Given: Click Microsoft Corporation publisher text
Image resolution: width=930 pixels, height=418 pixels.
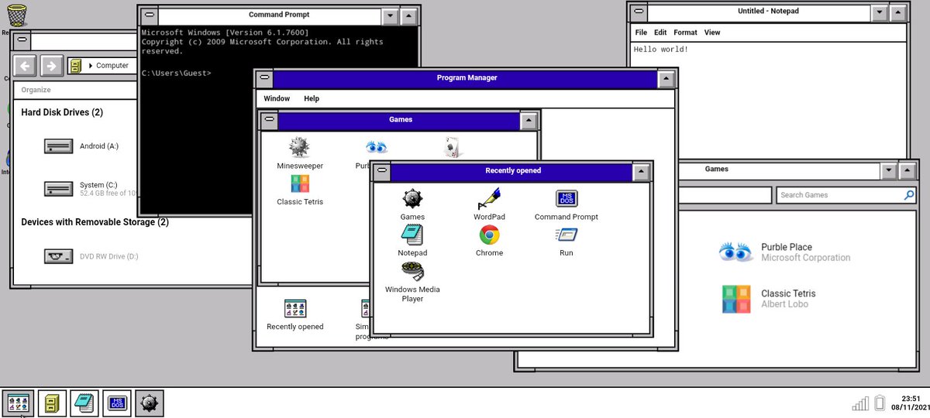Looking at the screenshot, I should (805, 258).
